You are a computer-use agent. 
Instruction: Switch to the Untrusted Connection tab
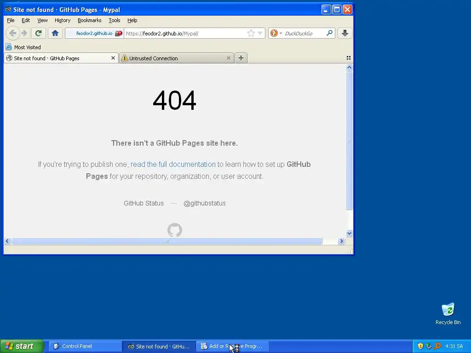tap(177, 58)
